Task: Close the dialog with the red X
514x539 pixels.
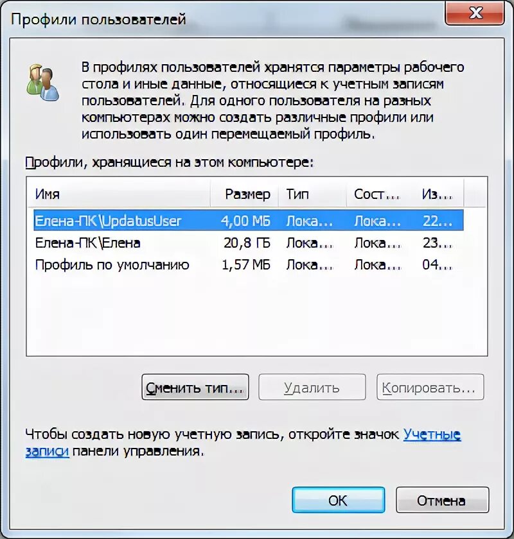Action: click(475, 13)
